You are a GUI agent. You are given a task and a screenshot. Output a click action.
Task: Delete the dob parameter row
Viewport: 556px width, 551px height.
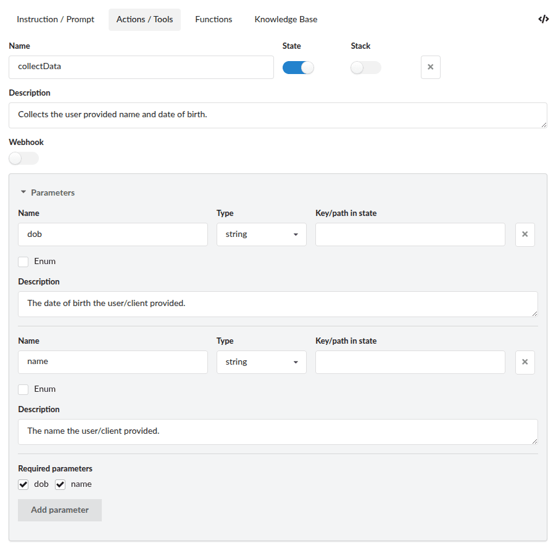[525, 234]
